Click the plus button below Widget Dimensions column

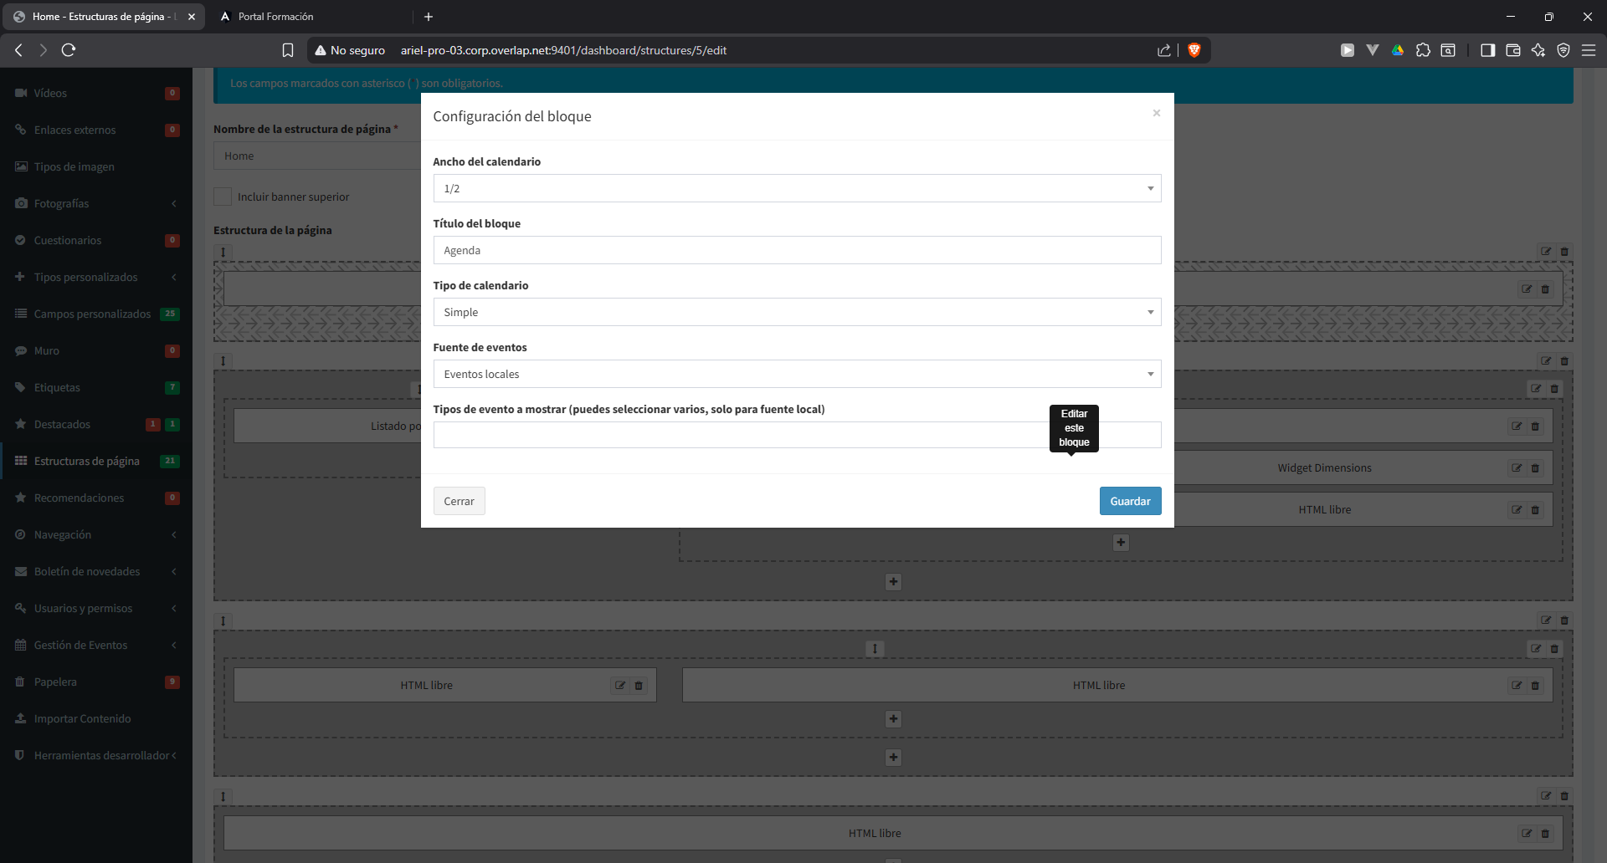click(x=1121, y=543)
